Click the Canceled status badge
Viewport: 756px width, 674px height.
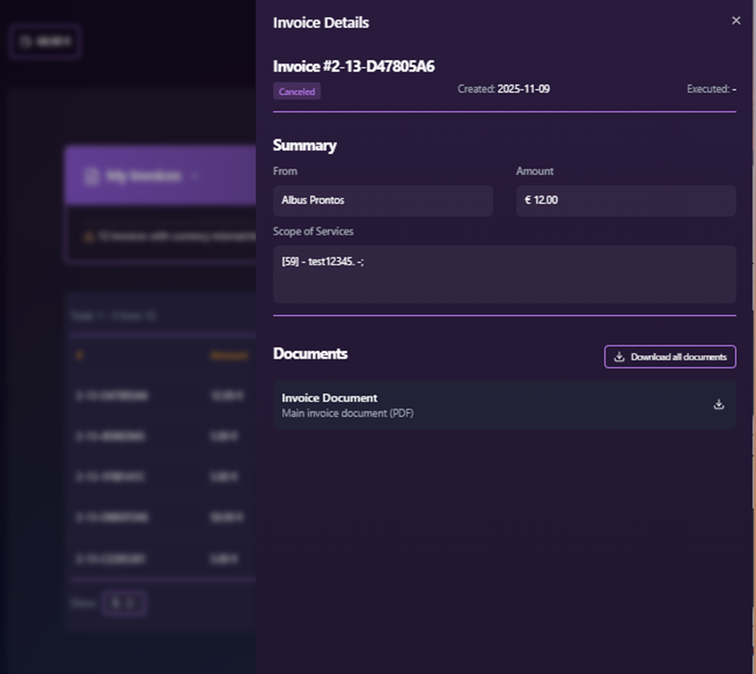pos(297,92)
